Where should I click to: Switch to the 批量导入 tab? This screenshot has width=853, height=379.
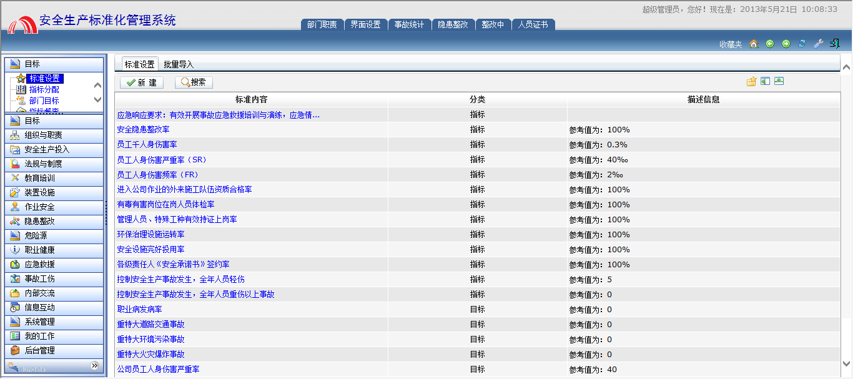click(x=179, y=64)
